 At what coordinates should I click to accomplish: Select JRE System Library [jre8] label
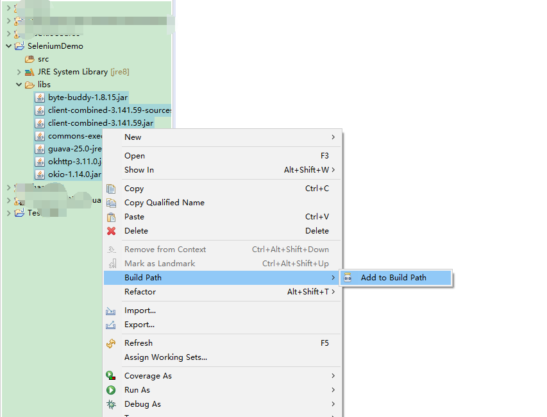pos(83,72)
